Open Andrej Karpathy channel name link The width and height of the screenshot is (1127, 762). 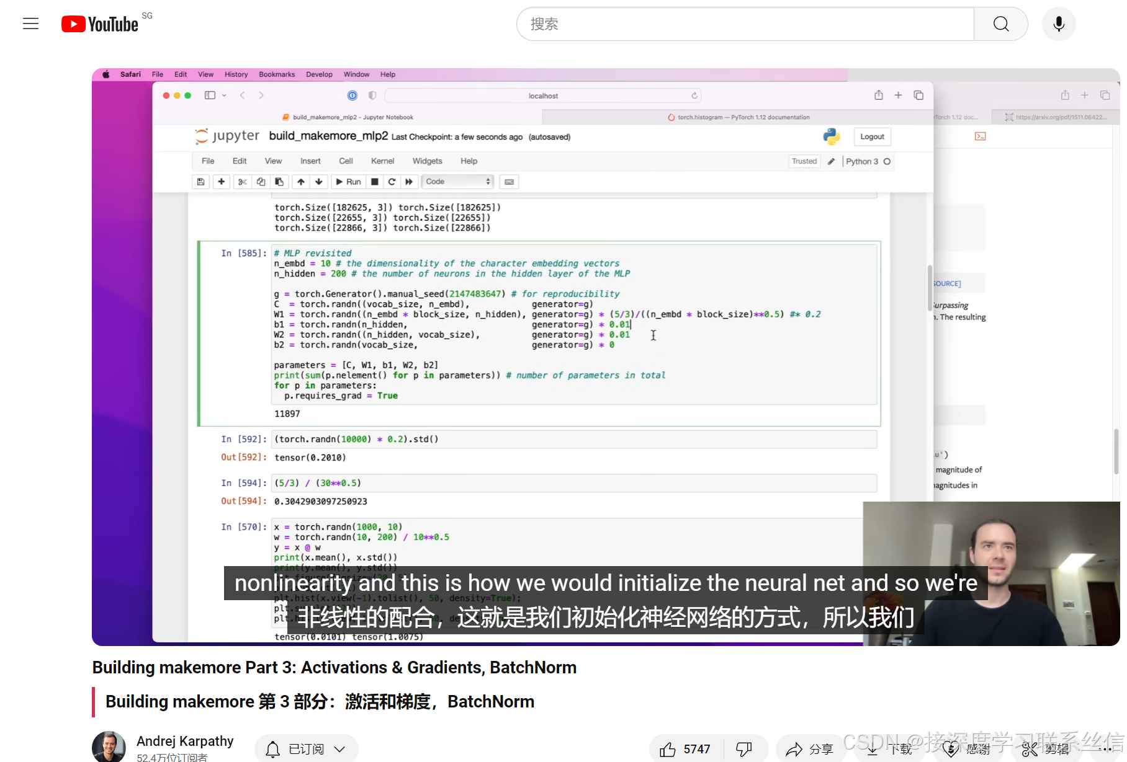(x=185, y=741)
